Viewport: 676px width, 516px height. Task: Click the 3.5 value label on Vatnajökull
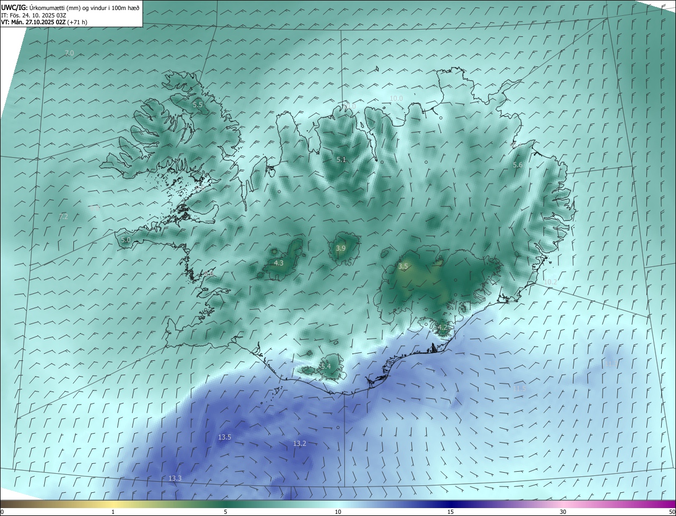pyautogui.click(x=403, y=267)
